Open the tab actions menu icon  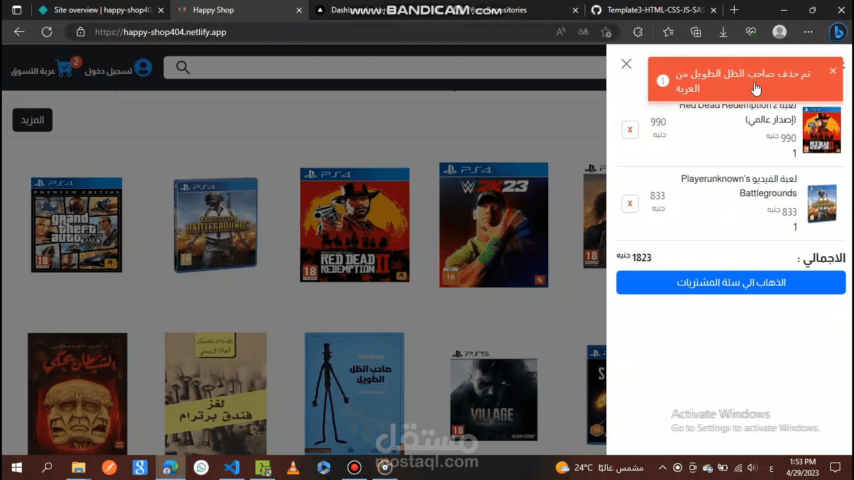(17, 10)
